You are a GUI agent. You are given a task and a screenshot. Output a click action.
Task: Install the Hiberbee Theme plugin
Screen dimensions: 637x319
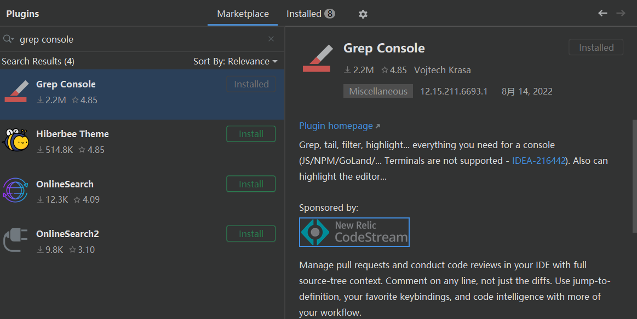point(251,134)
